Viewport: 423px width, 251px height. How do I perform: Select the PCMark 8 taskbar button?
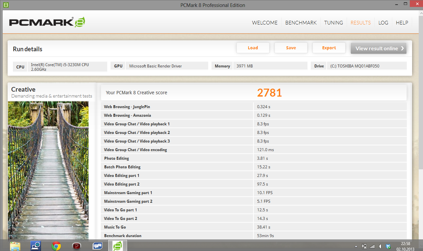118,245
